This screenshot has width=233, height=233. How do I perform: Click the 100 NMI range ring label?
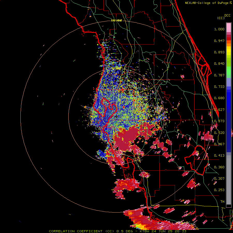point(116,20)
